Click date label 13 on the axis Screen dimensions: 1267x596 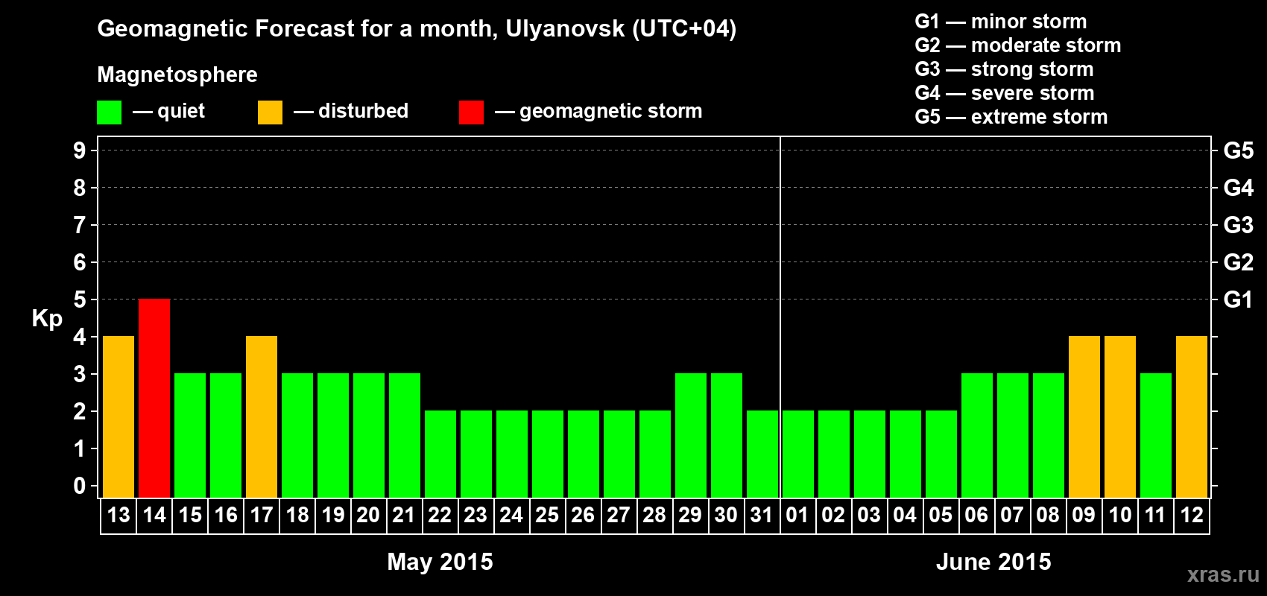tap(119, 516)
